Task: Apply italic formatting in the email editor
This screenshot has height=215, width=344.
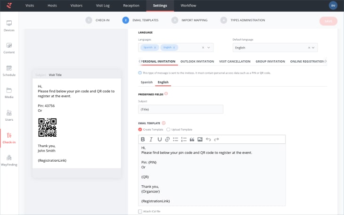Action: [x=151, y=140]
